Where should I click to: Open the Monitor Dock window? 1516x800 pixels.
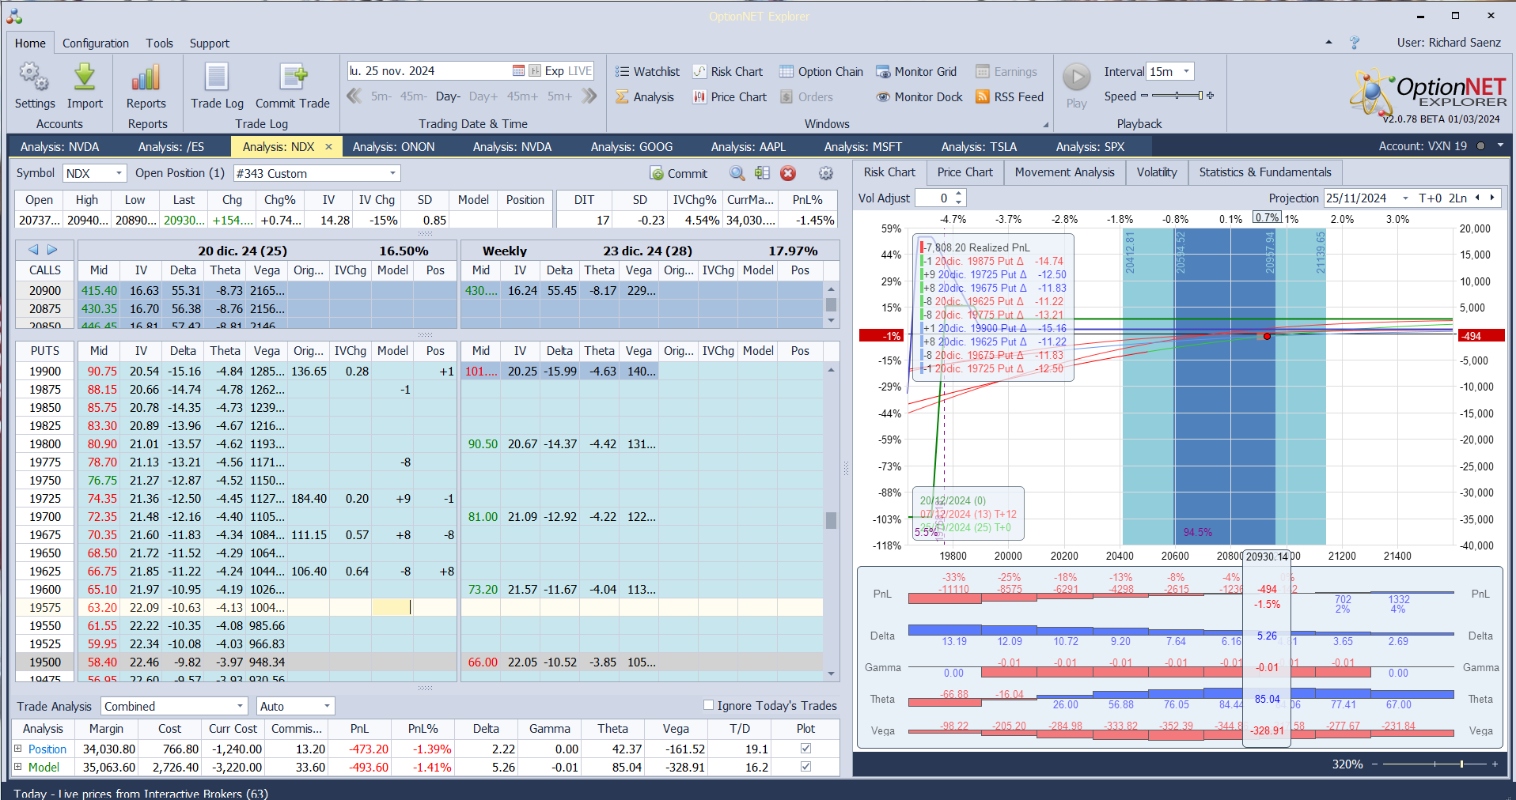point(919,96)
